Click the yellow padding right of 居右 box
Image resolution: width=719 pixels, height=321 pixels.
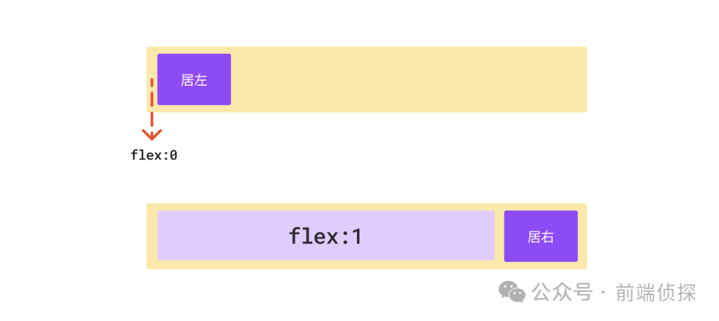pos(583,237)
